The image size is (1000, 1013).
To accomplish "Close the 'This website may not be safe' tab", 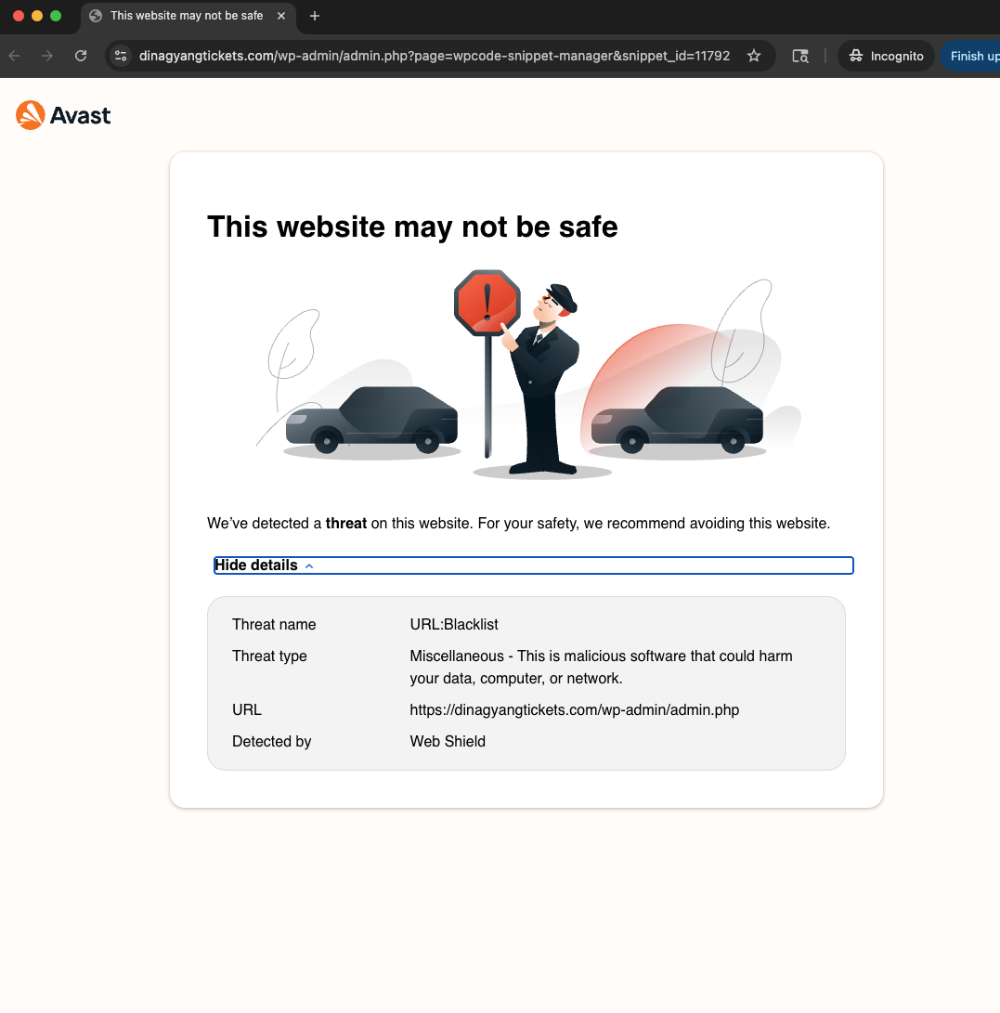I will [281, 16].
